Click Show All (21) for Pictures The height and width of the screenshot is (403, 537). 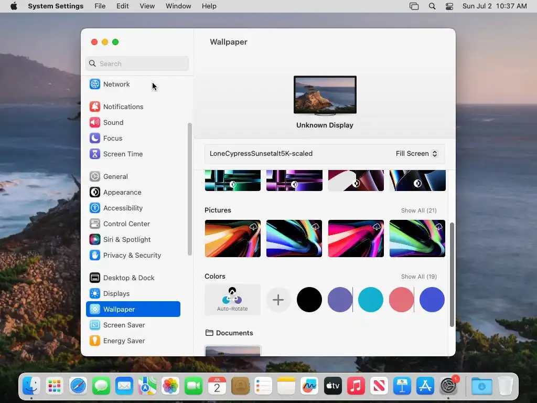point(418,210)
